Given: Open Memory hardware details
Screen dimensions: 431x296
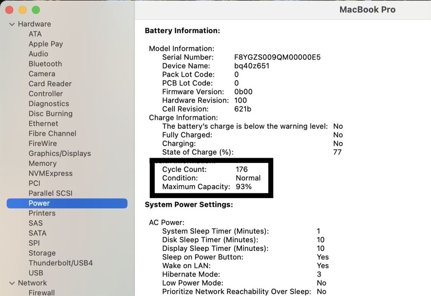Looking at the screenshot, I should pos(43,164).
